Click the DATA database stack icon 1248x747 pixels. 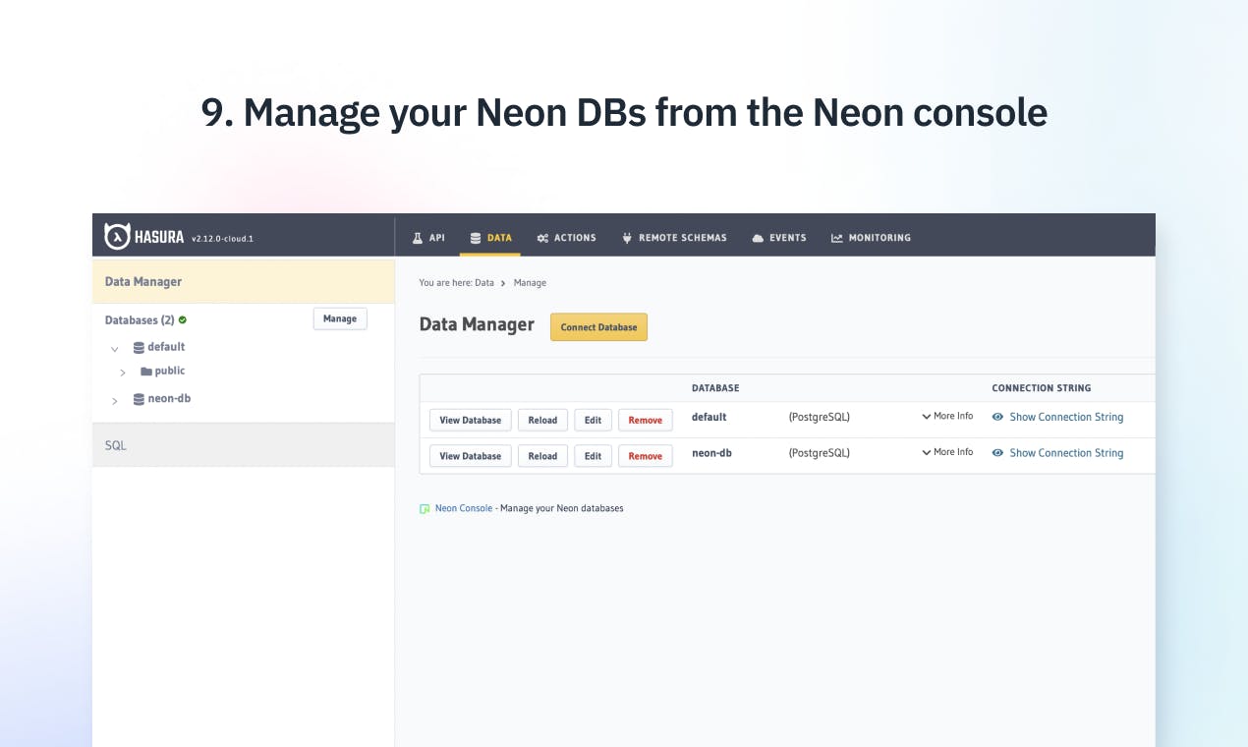476,238
